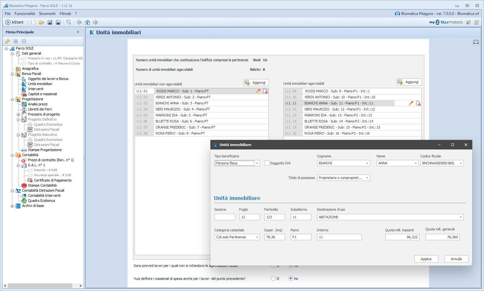The width and height of the screenshot is (484, 291).
Task: Tick the Soggetto IVA checkbox
Action: (x=267, y=163)
